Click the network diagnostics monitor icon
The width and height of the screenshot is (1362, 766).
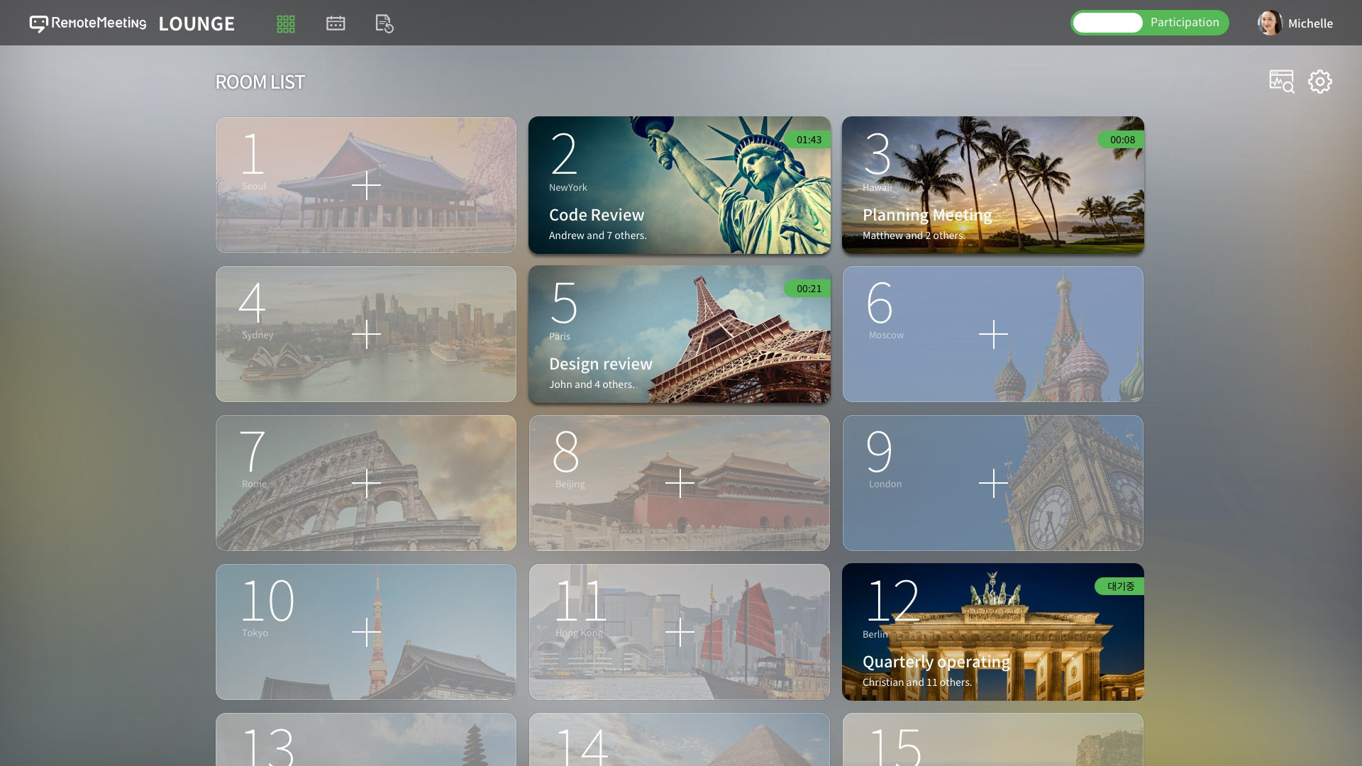point(1281,82)
